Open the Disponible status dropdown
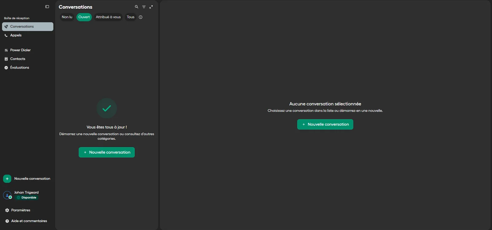The image size is (492, 230). (27, 198)
